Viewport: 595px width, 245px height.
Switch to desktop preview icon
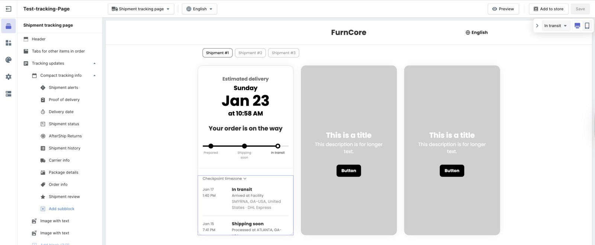(577, 26)
